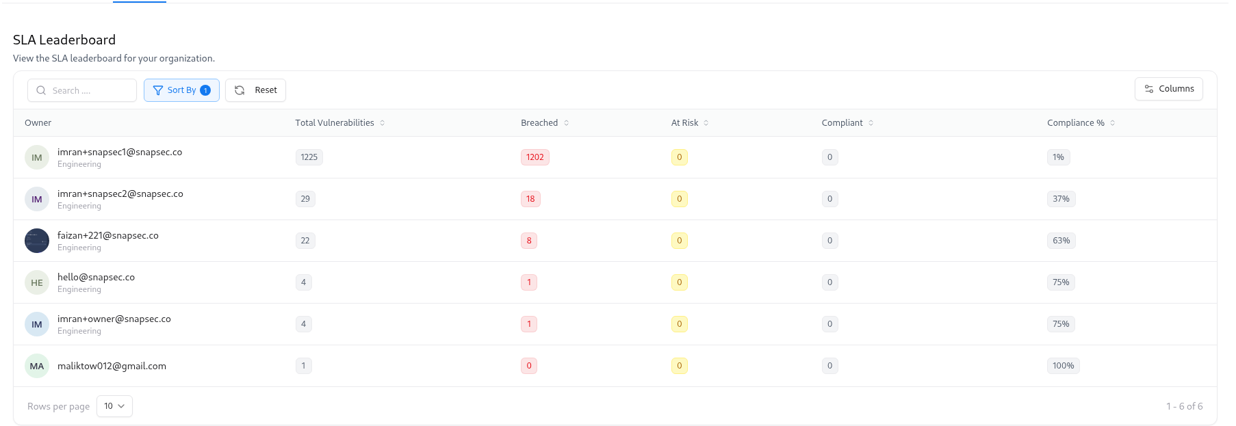Screen dimensions: 1236x426
Task: Sort by Compliant column arrows
Action: coord(871,123)
